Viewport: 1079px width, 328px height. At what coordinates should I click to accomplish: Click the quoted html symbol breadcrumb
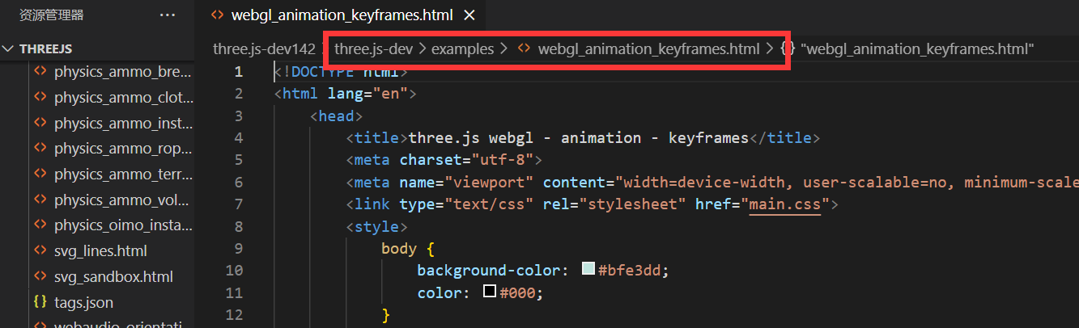point(917,48)
